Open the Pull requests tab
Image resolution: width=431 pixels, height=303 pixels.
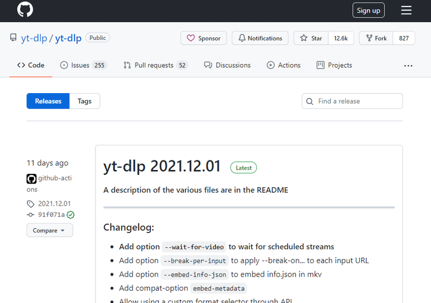(x=156, y=65)
